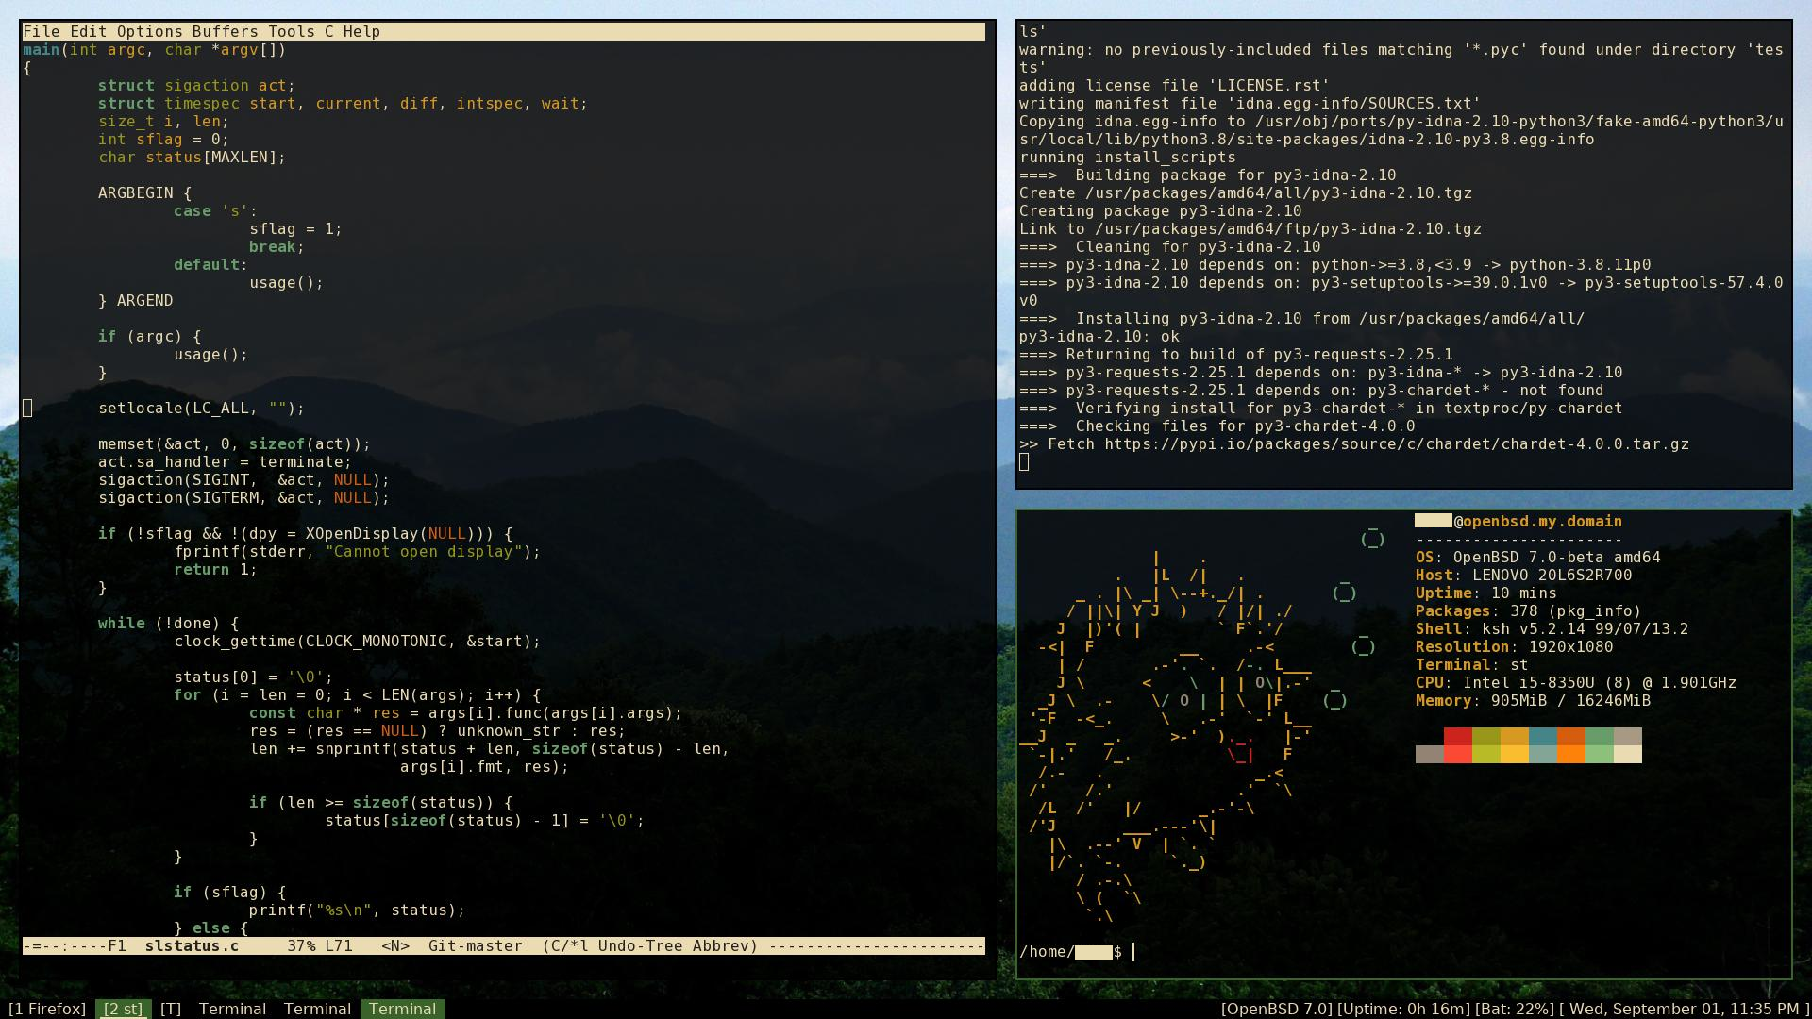The image size is (1812, 1019).
Task: Click the while (!done) loop line
Action: tap(169, 623)
